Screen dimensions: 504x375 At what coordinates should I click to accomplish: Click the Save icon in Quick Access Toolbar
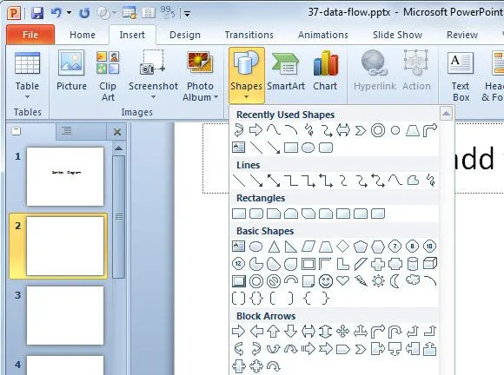[37, 13]
